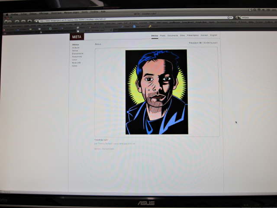This screenshot has width=277, height=208.
Task: Select Médias in the left sidebar
Action: point(75,45)
